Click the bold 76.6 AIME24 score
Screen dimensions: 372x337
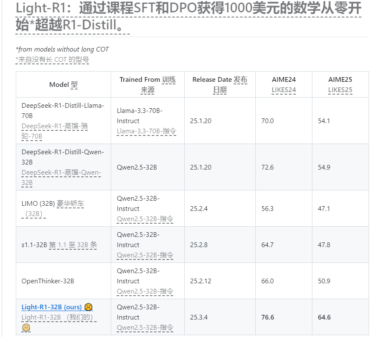(268, 317)
